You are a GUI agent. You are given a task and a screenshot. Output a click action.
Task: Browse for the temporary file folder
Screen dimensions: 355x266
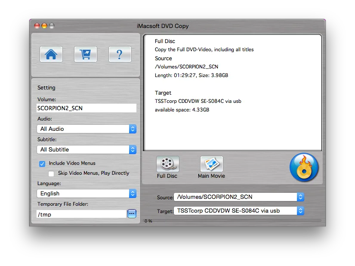click(x=132, y=213)
